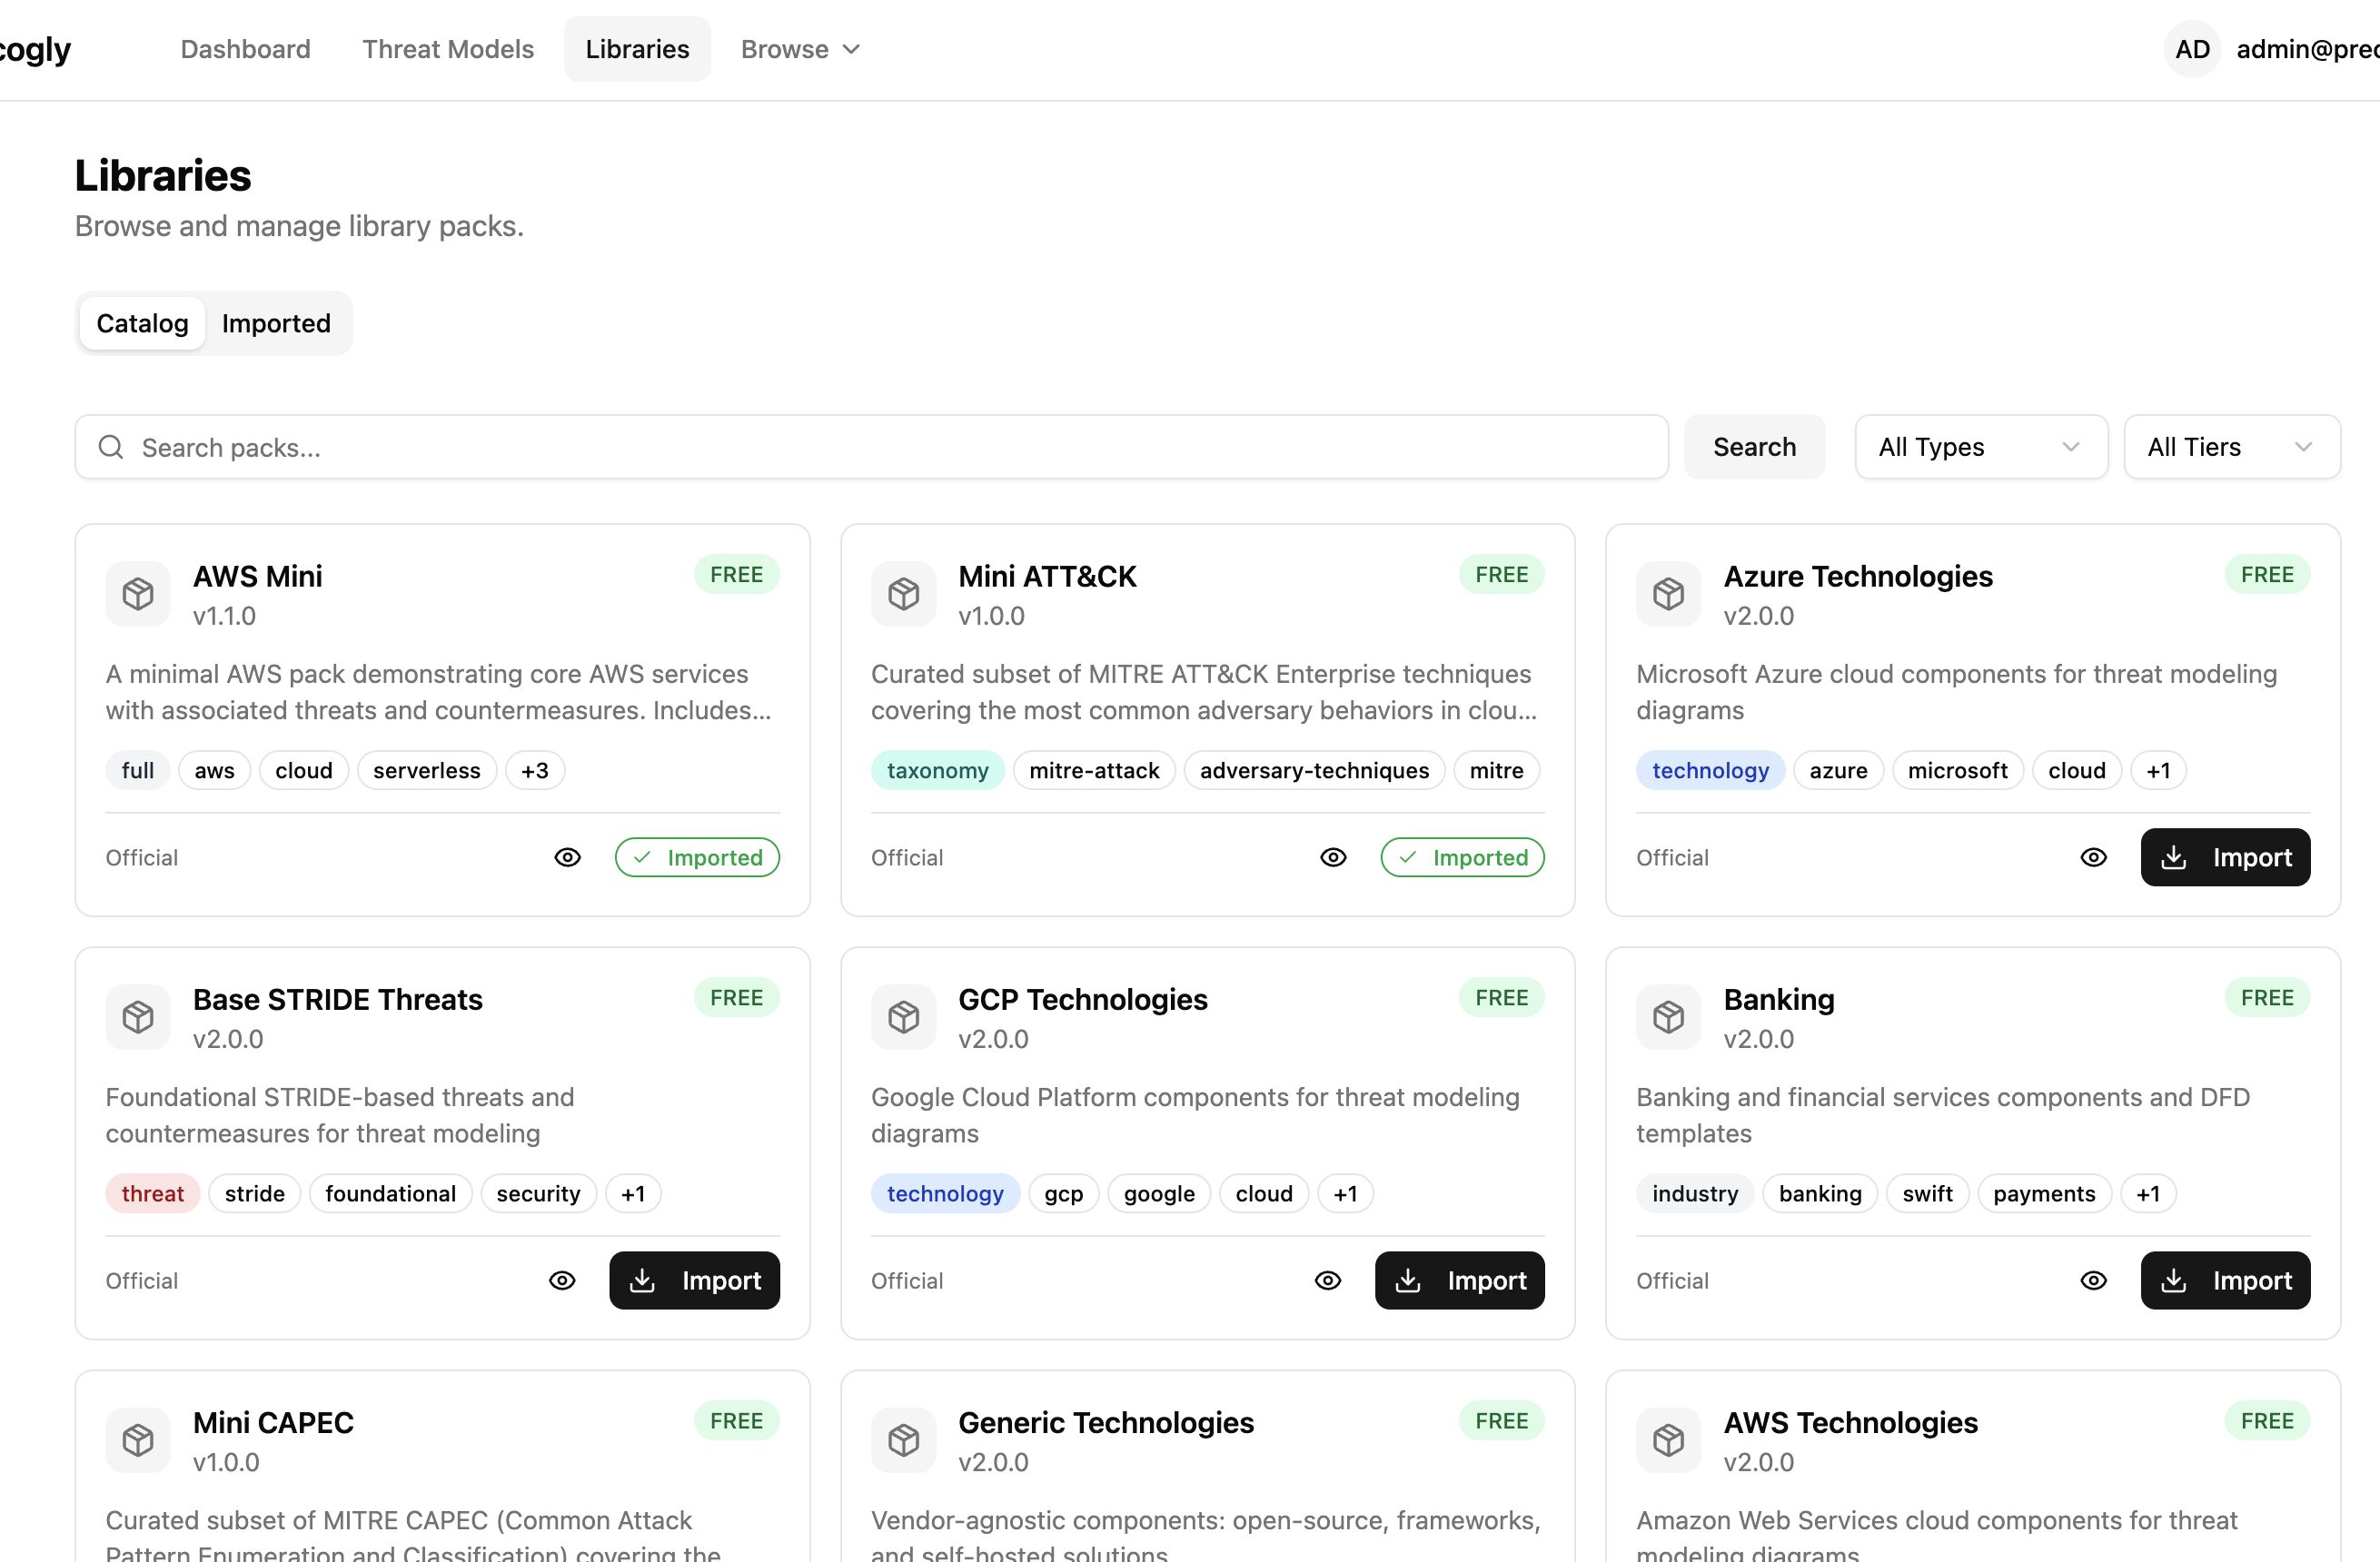Image resolution: width=2380 pixels, height=1562 pixels.
Task: Click the Azure Technologies package icon
Action: click(x=1667, y=594)
